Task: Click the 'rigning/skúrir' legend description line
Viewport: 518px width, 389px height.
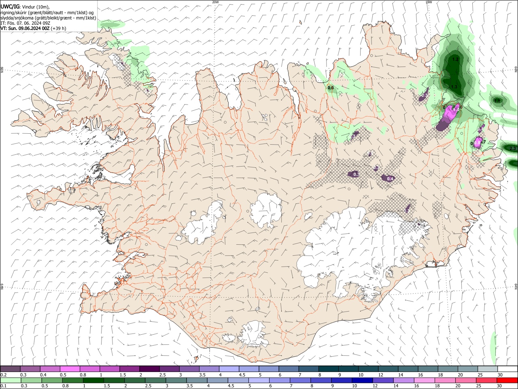Action: (47, 13)
